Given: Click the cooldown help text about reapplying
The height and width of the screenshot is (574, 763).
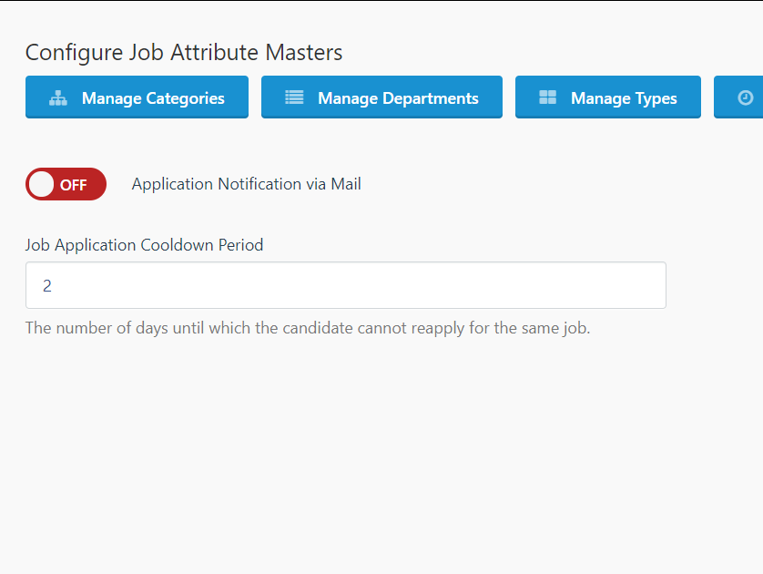Looking at the screenshot, I should coord(308,328).
